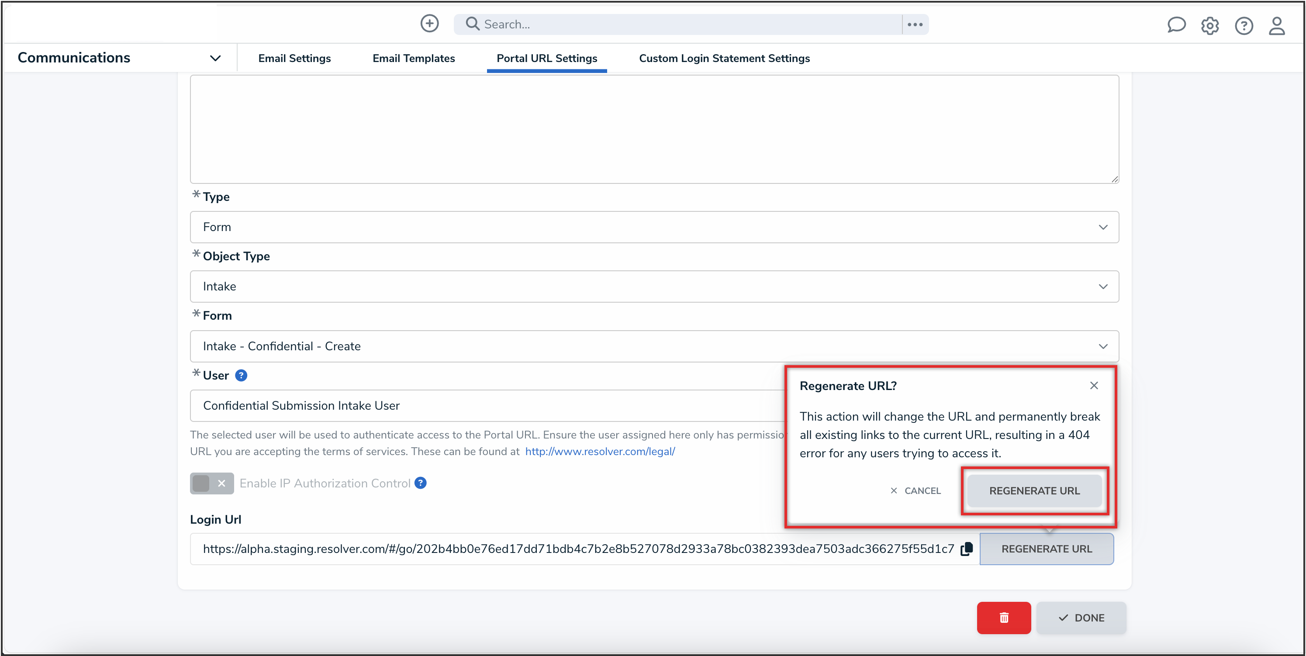1306x656 pixels.
Task: Open the search options ellipsis menu
Action: pyautogui.click(x=915, y=24)
